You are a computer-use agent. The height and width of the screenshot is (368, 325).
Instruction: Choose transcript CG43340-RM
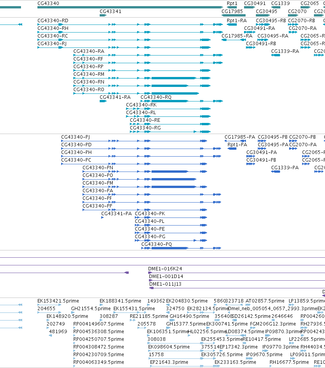click(x=89, y=74)
